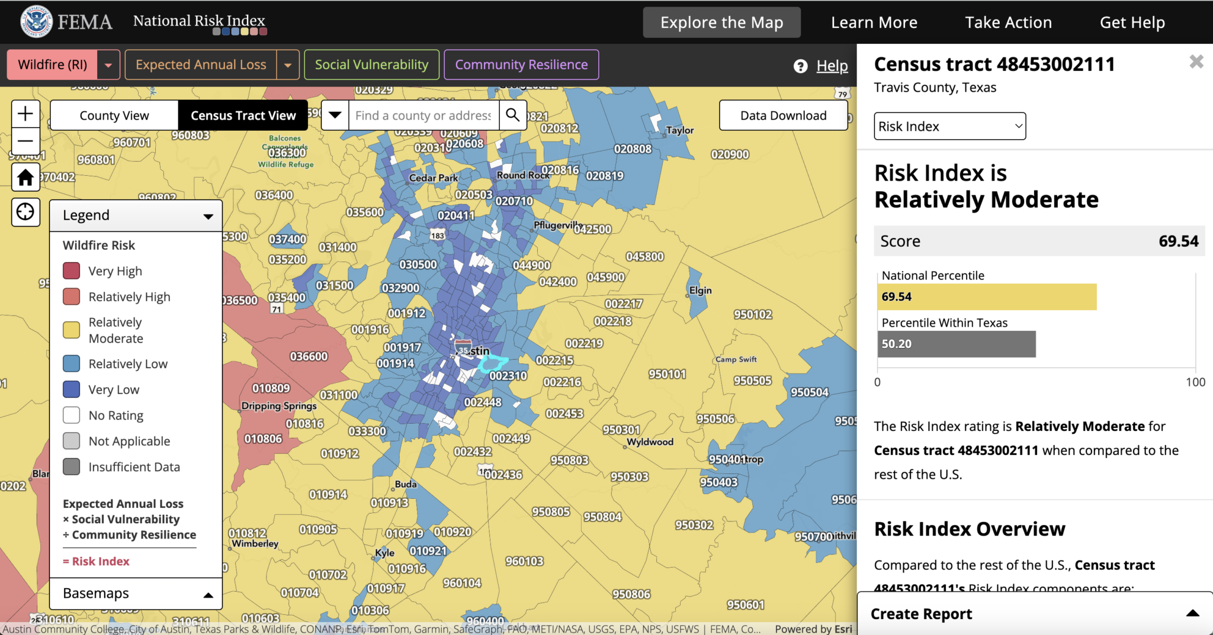The height and width of the screenshot is (635, 1213).
Task: Open the Wildfire (RI) dropdown arrow
Action: click(x=108, y=65)
